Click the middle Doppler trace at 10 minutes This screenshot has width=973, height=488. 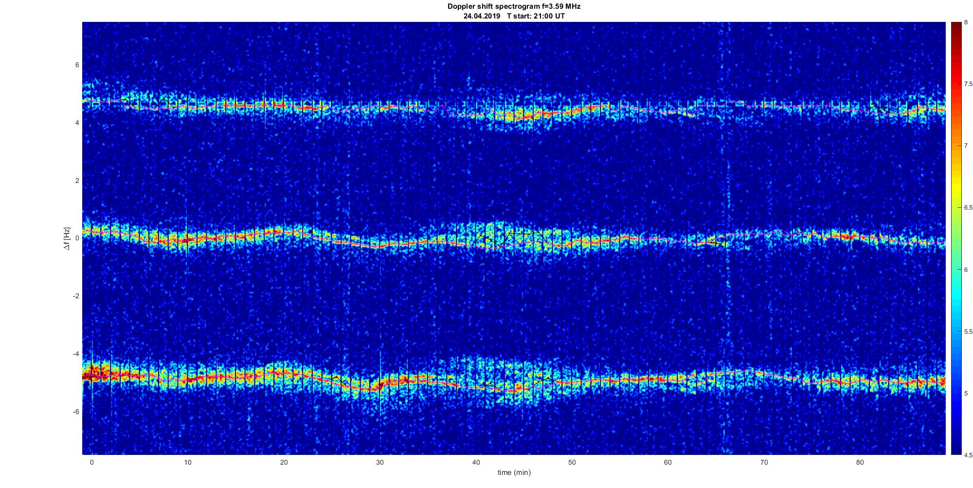pos(188,239)
